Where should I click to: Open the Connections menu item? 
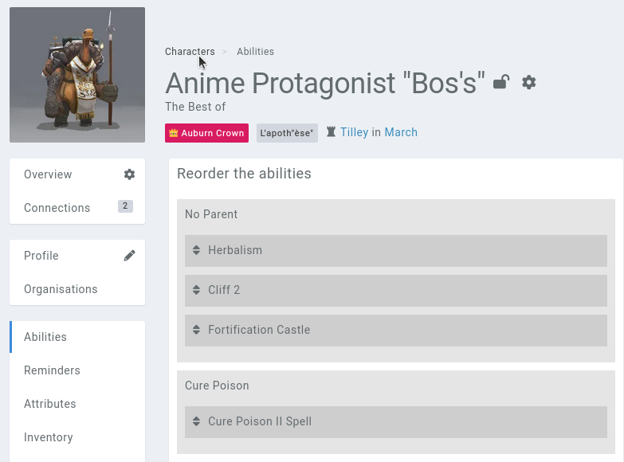coord(57,208)
